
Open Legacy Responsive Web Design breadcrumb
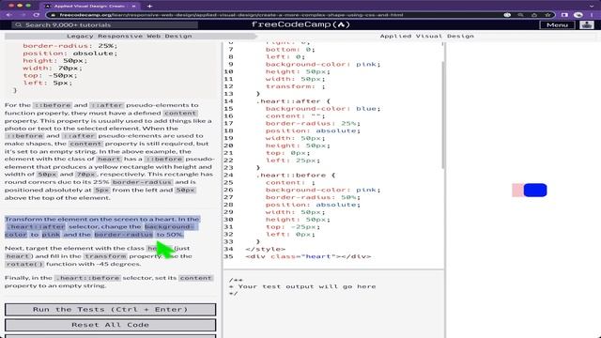coord(130,36)
